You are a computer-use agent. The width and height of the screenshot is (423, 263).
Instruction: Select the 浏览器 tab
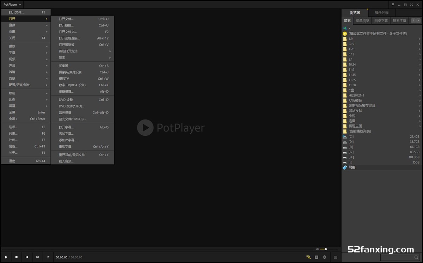point(355,13)
